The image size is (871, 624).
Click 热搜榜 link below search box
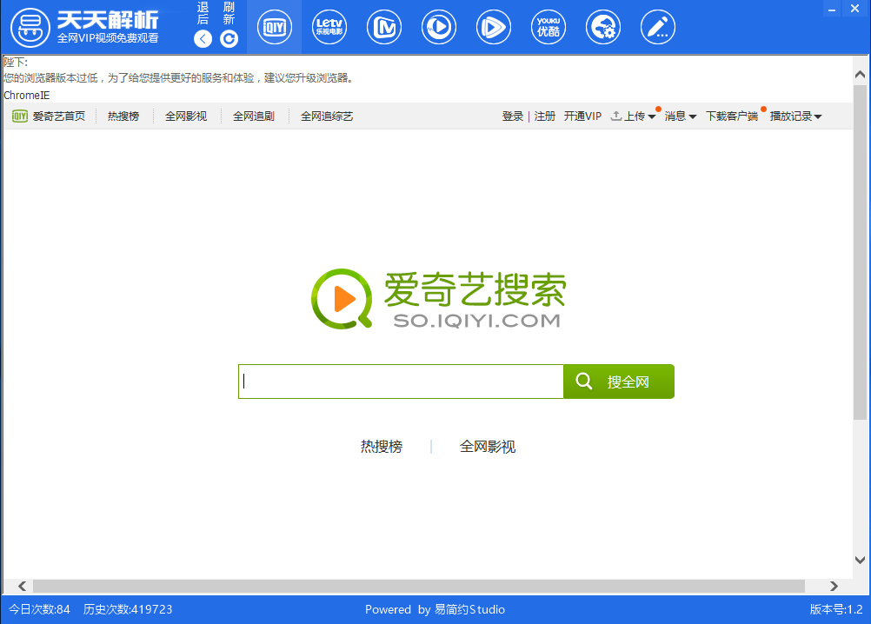coord(382,447)
